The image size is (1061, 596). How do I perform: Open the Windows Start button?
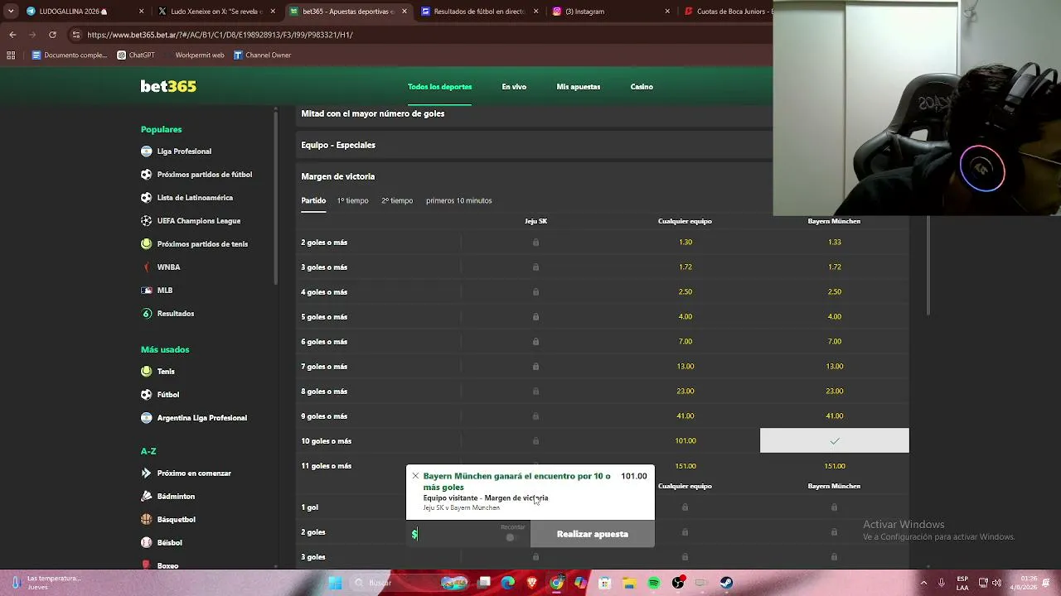(335, 583)
